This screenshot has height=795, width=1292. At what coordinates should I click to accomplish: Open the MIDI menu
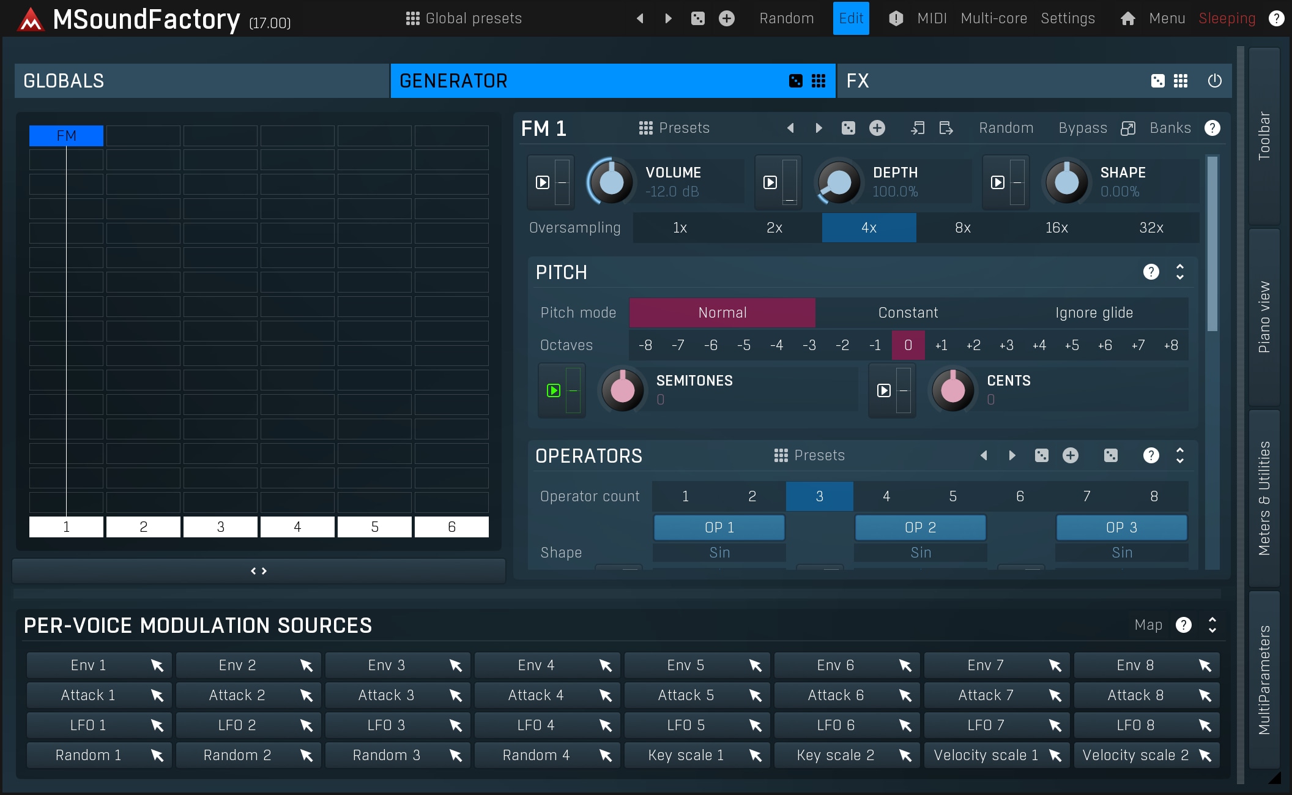pyautogui.click(x=932, y=18)
